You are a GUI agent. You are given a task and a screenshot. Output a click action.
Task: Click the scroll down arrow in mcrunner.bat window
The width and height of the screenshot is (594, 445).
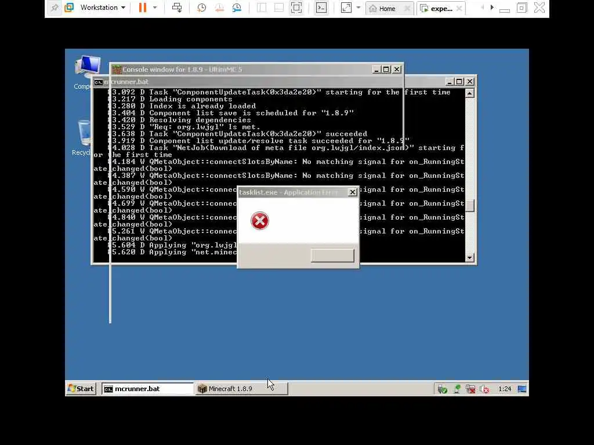(x=470, y=258)
